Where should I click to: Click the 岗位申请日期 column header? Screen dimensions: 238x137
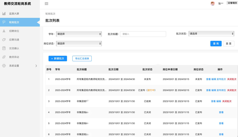170,70
